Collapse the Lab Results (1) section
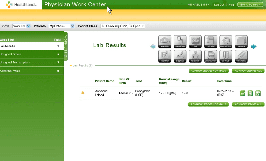Screen dimensions: 266x161 click(71, 65)
